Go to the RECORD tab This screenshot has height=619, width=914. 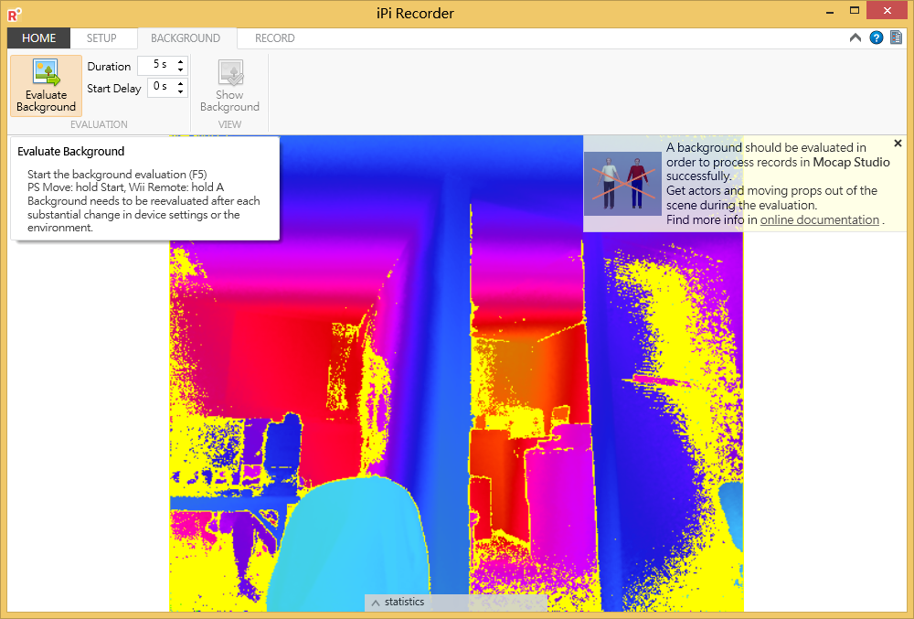[274, 38]
